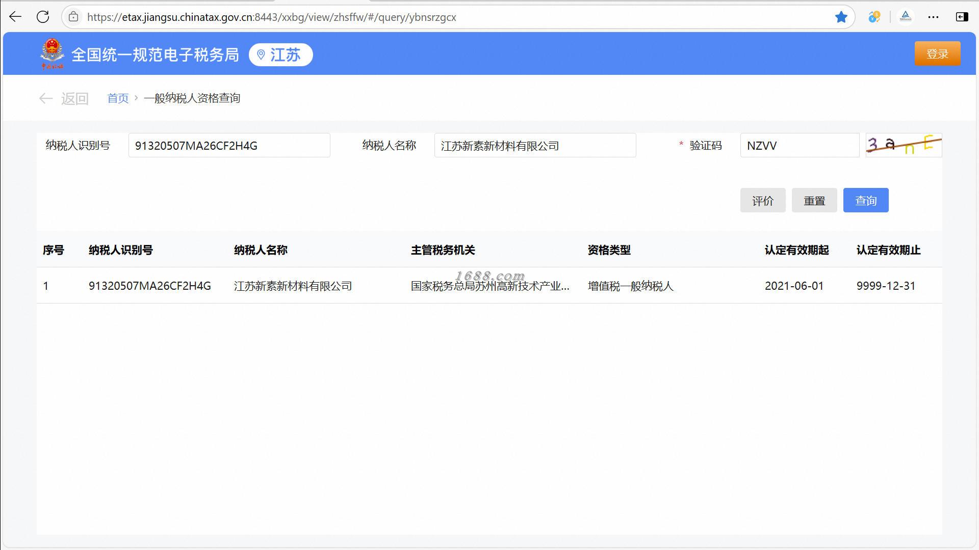The width and height of the screenshot is (979, 550).
Task: Select the 江苏 location badge
Action: [280, 54]
